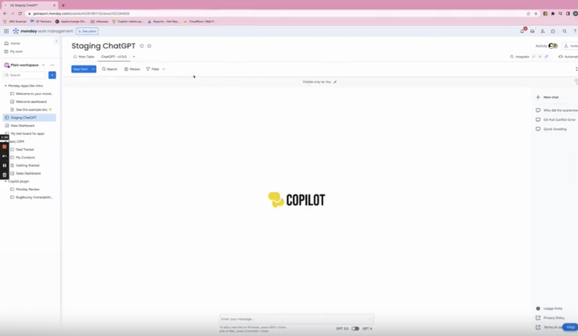The width and height of the screenshot is (578, 336).
Task: Click the blue Help button
Action: pyautogui.click(x=570, y=327)
